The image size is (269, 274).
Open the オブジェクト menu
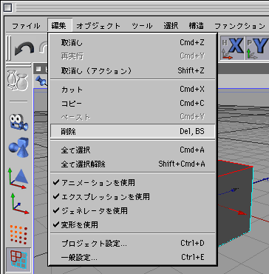point(98,25)
